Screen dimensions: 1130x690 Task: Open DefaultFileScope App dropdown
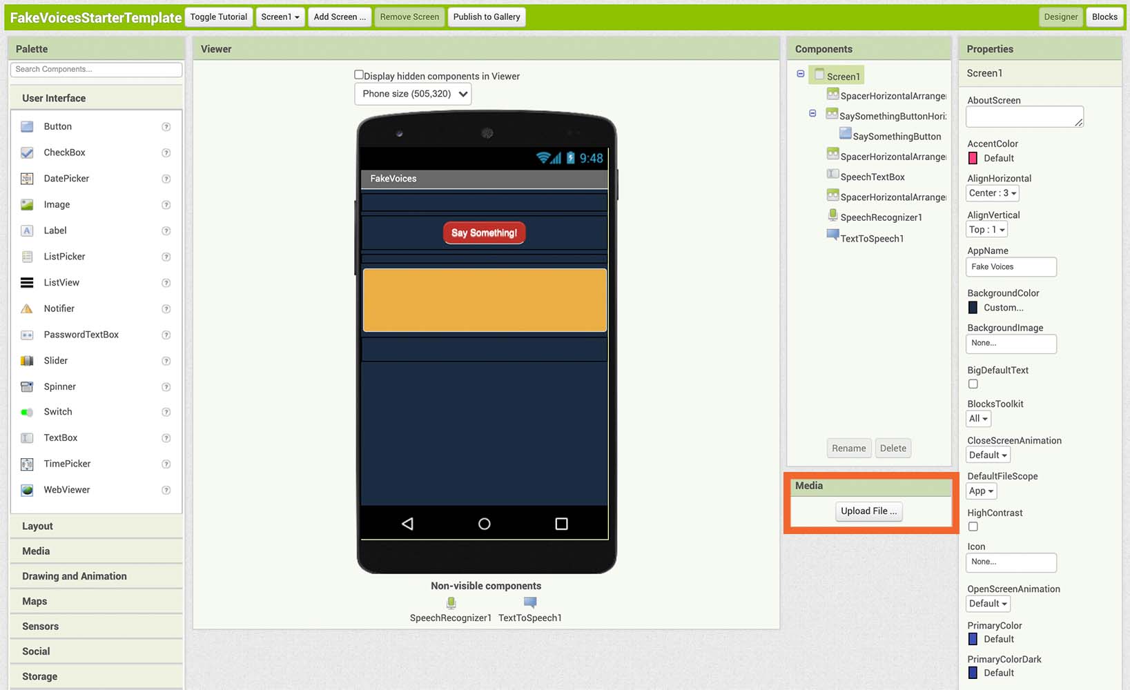[x=982, y=491]
